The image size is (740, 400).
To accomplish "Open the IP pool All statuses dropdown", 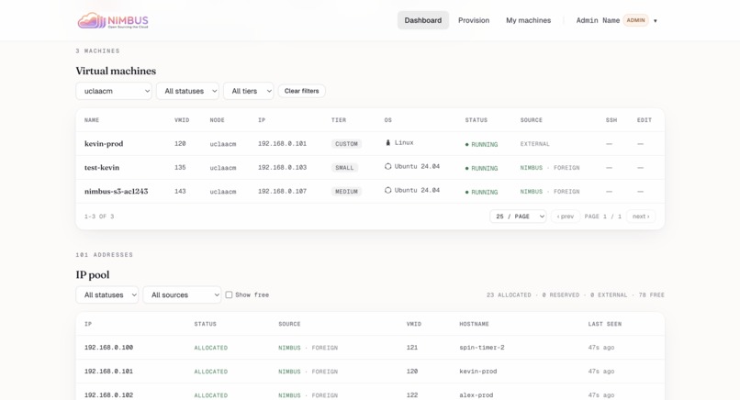I will [107, 294].
